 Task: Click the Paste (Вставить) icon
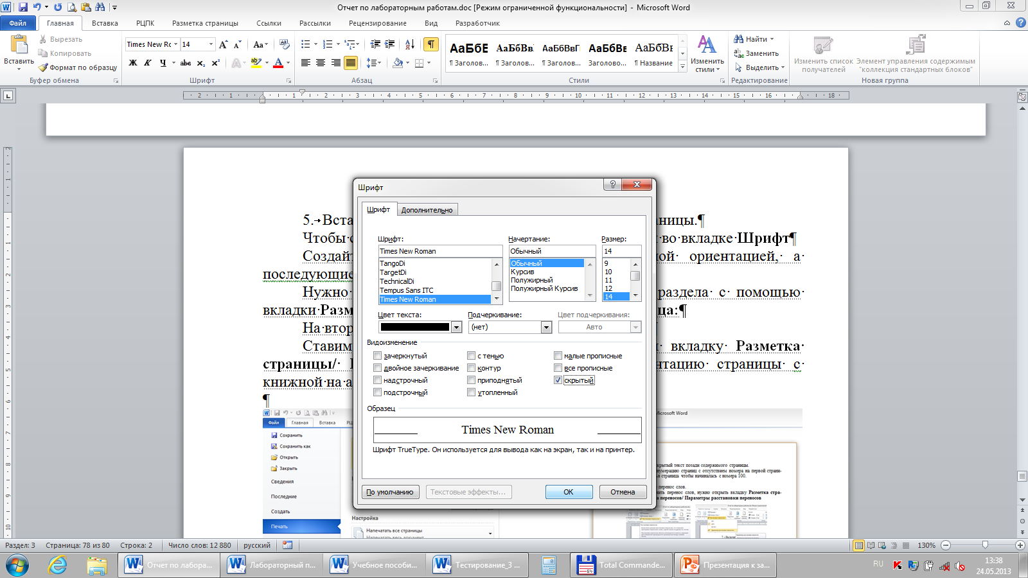pyautogui.click(x=19, y=46)
